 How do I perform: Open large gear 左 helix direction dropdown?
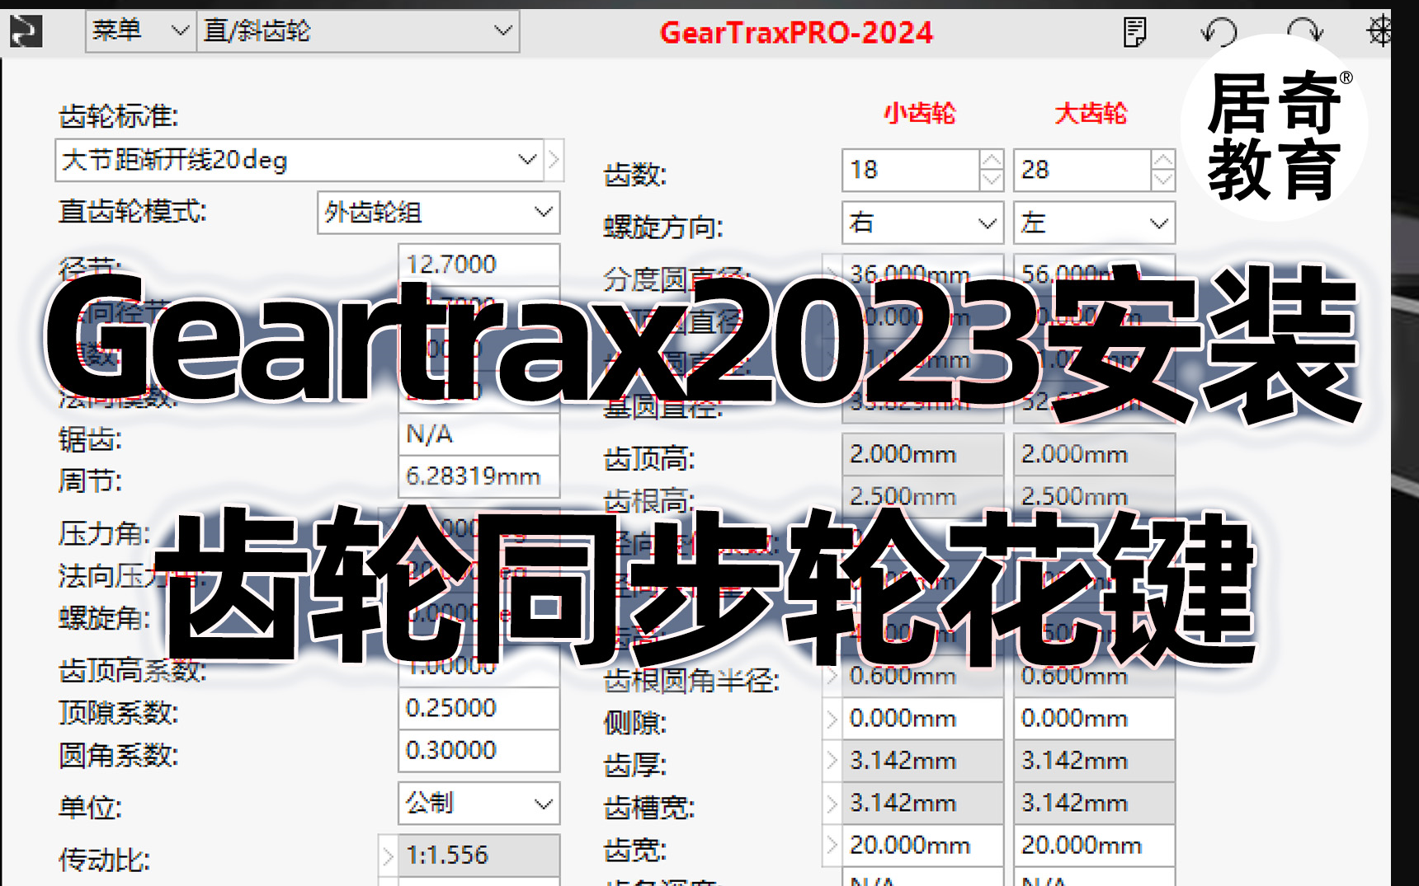[x=1094, y=223]
